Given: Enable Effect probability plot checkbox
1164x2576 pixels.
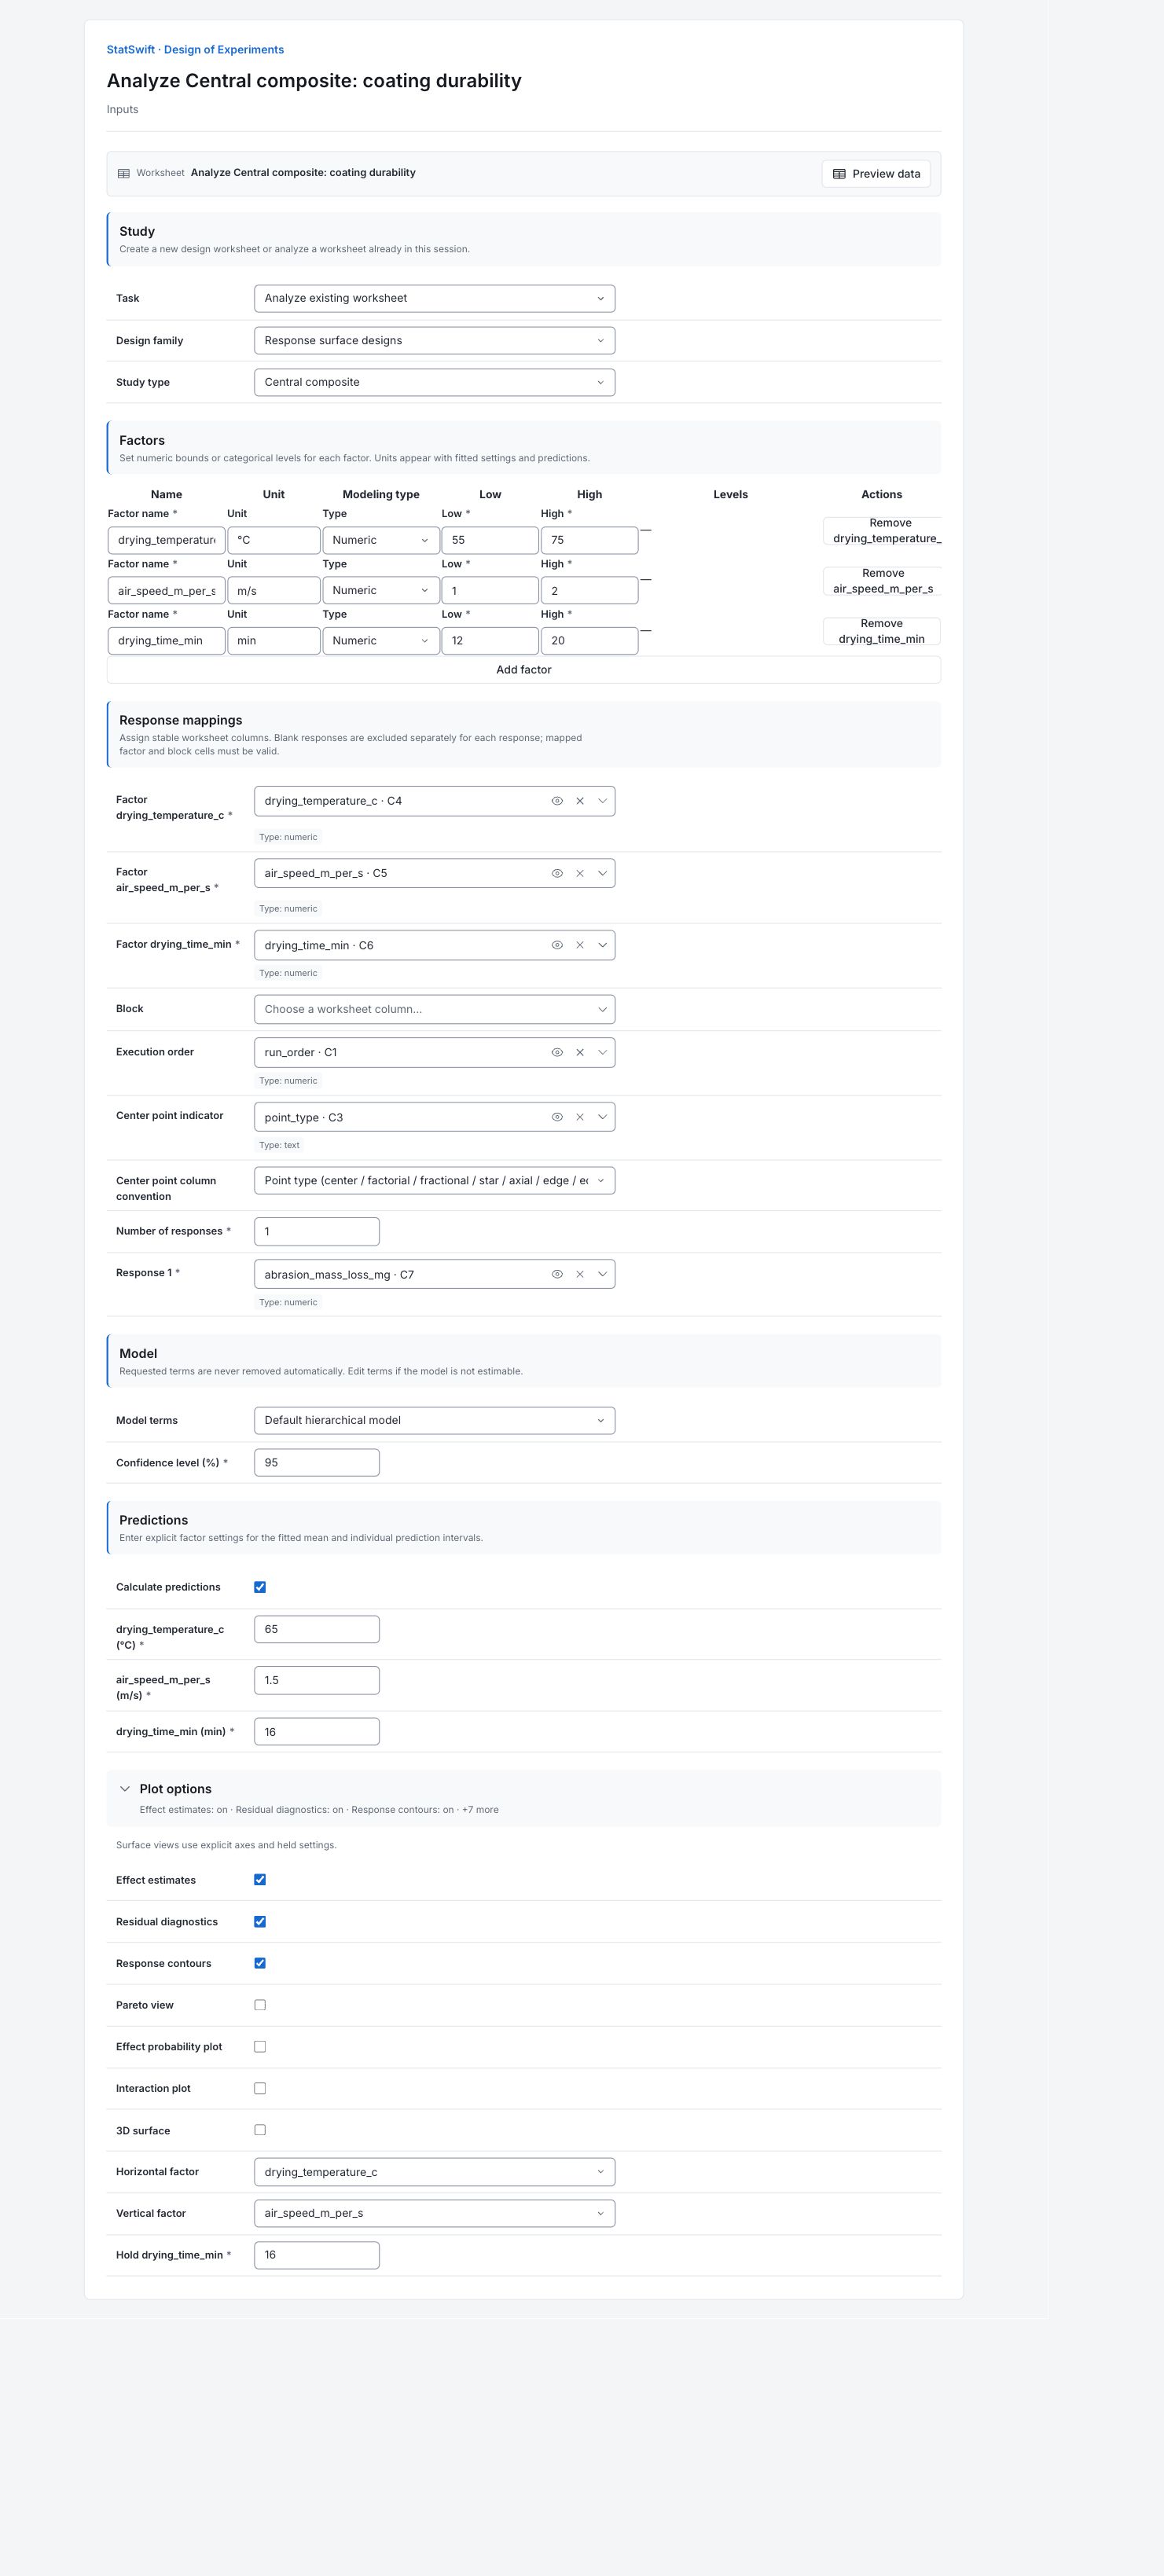Looking at the screenshot, I should pyautogui.click(x=260, y=2047).
